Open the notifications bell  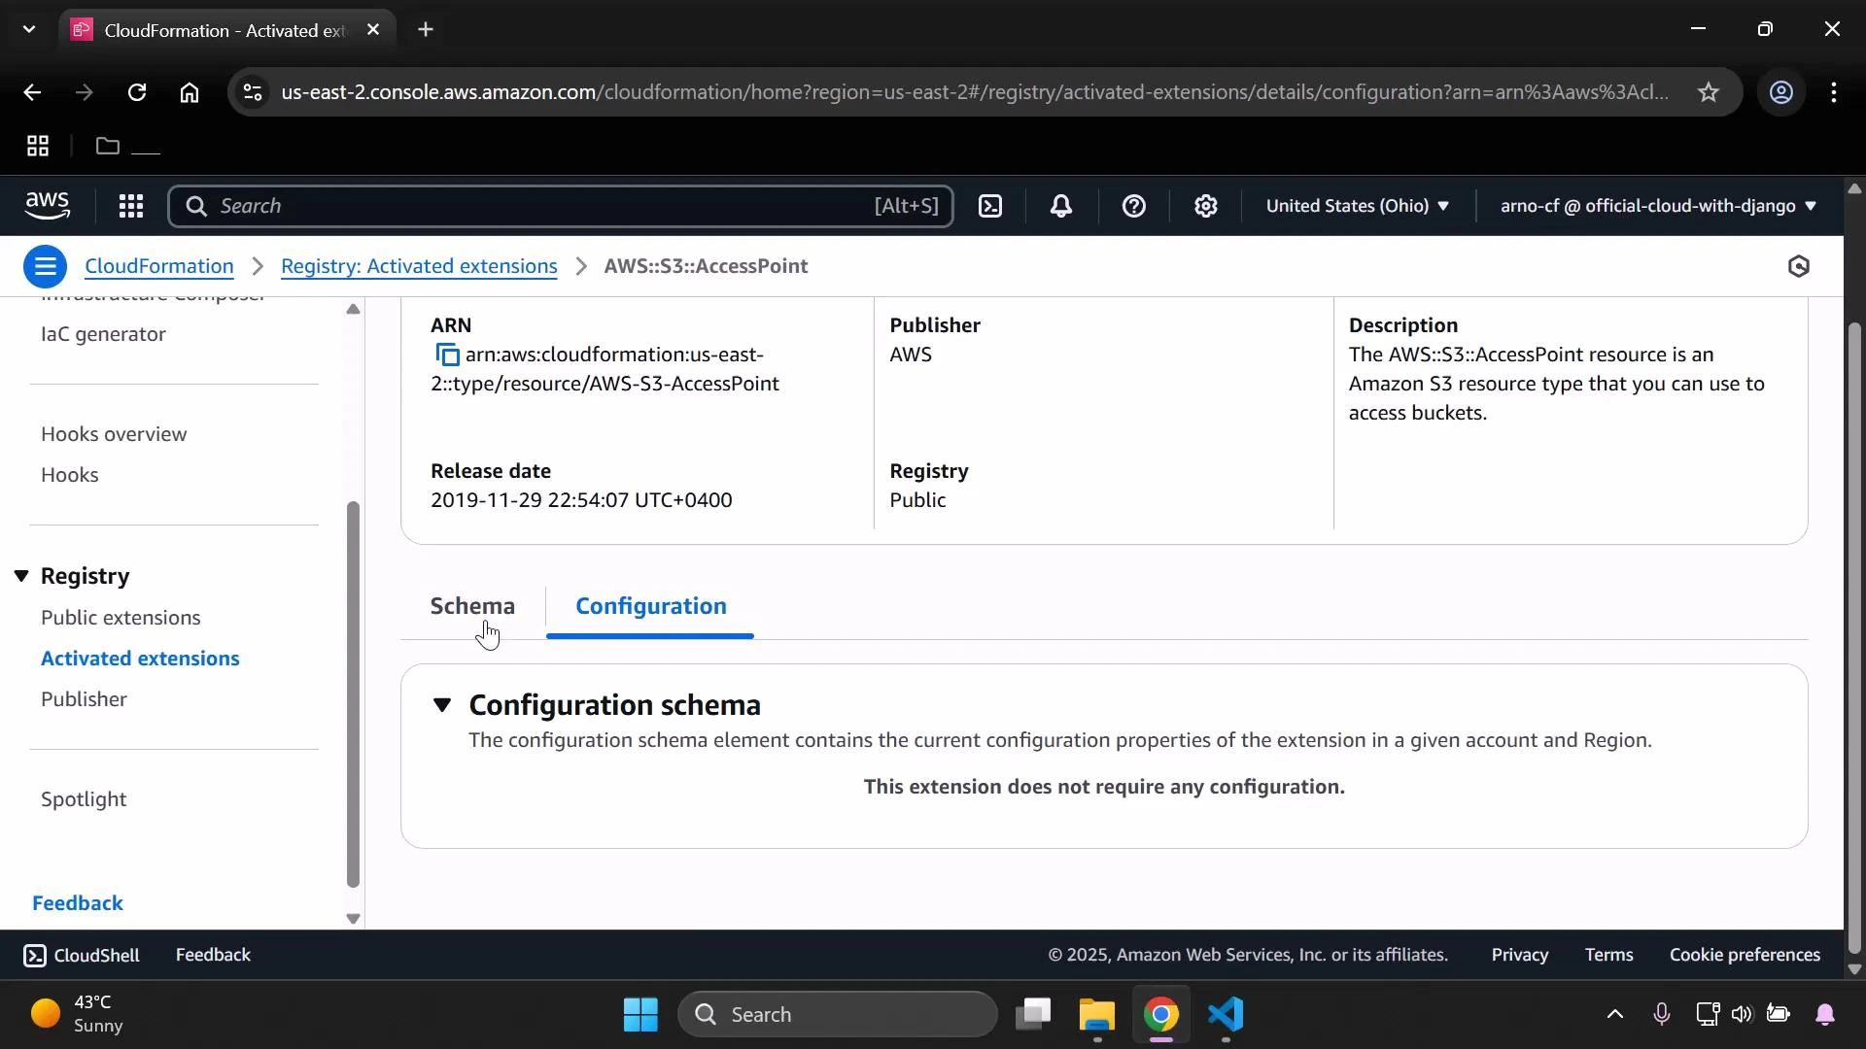pos(1061,206)
